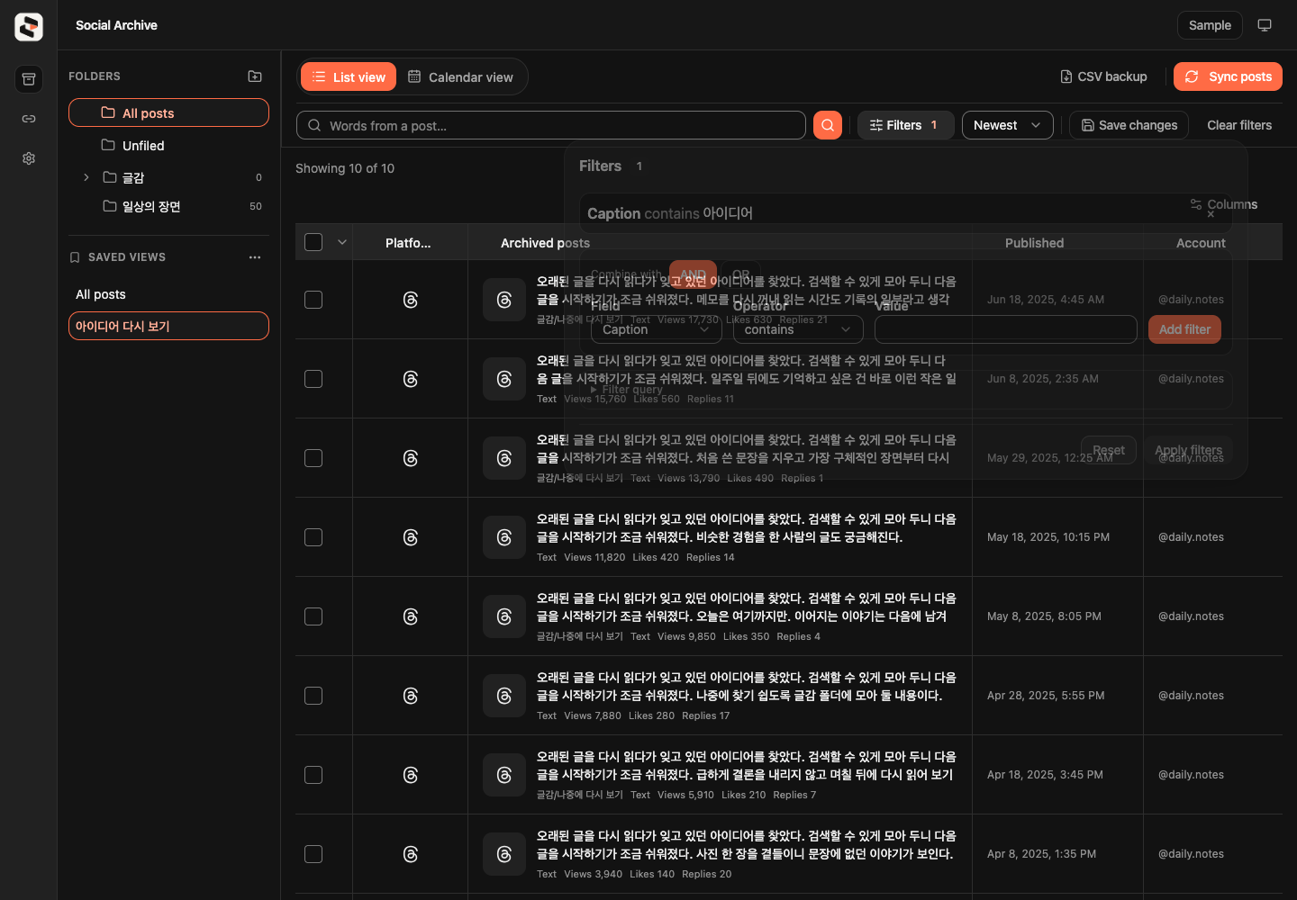Click Threads platform icon for Apr 8 post
Image resolution: width=1297 pixels, height=900 pixels.
tap(411, 854)
